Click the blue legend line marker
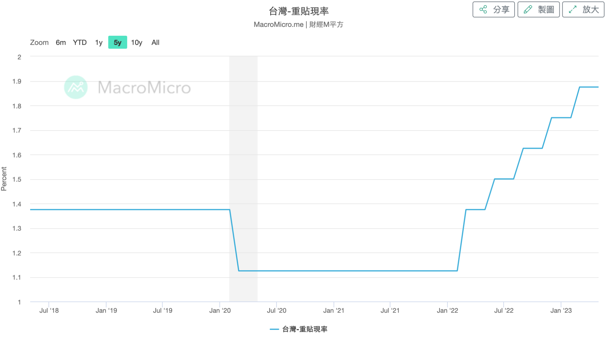This screenshot has height=339, width=611. 274,329
